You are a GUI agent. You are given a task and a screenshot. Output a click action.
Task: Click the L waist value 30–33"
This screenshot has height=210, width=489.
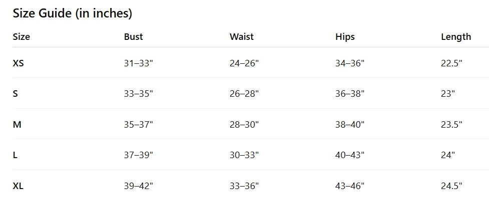244,155
